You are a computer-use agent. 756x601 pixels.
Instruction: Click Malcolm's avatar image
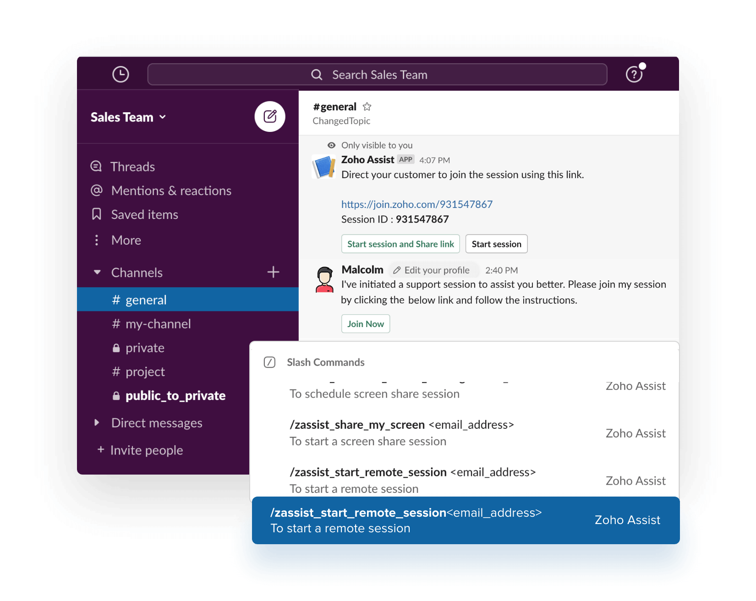pyautogui.click(x=325, y=279)
